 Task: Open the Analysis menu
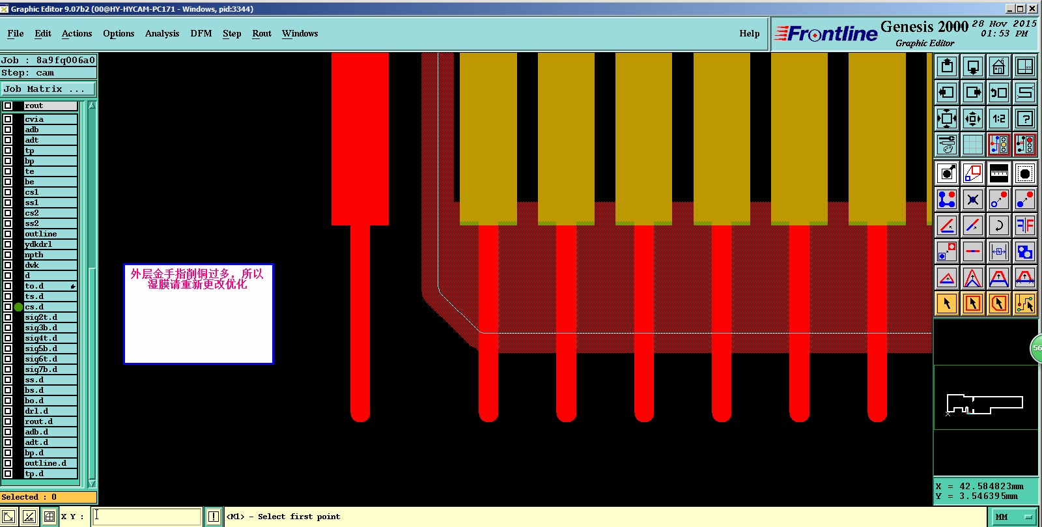tap(162, 33)
